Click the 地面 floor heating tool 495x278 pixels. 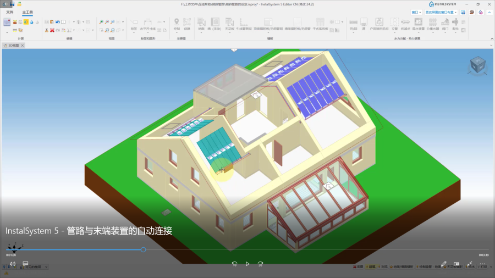(201, 24)
